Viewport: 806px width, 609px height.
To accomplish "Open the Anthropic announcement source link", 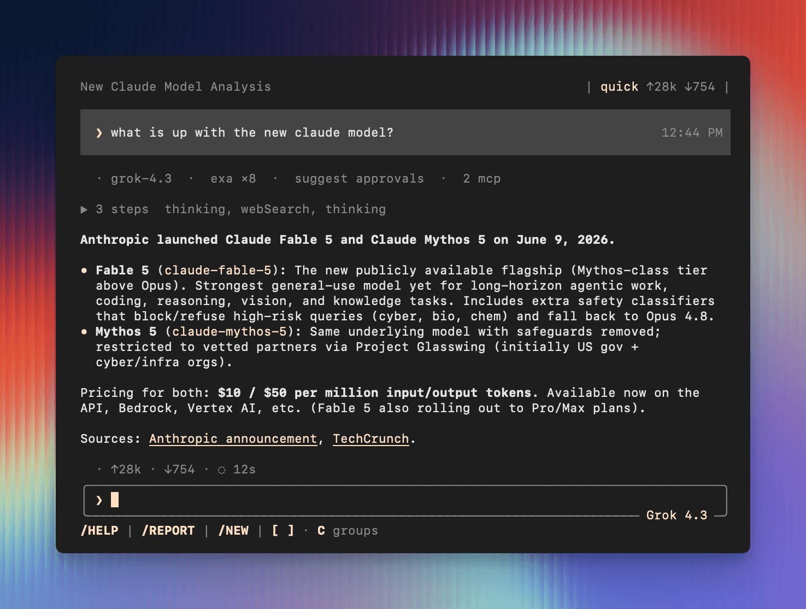I will tap(233, 439).
